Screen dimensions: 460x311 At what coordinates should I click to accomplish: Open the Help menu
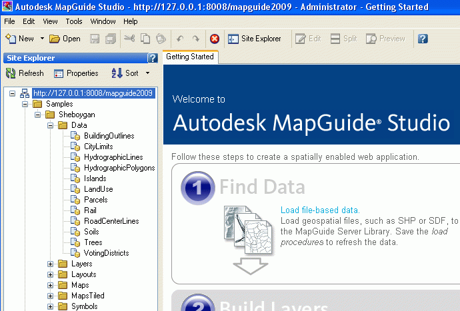[x=130, y=21]
